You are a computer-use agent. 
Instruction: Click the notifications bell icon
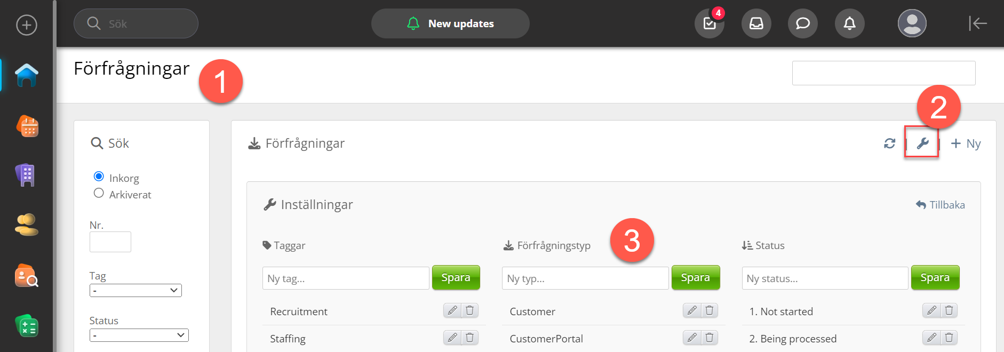tap(849, 23)
